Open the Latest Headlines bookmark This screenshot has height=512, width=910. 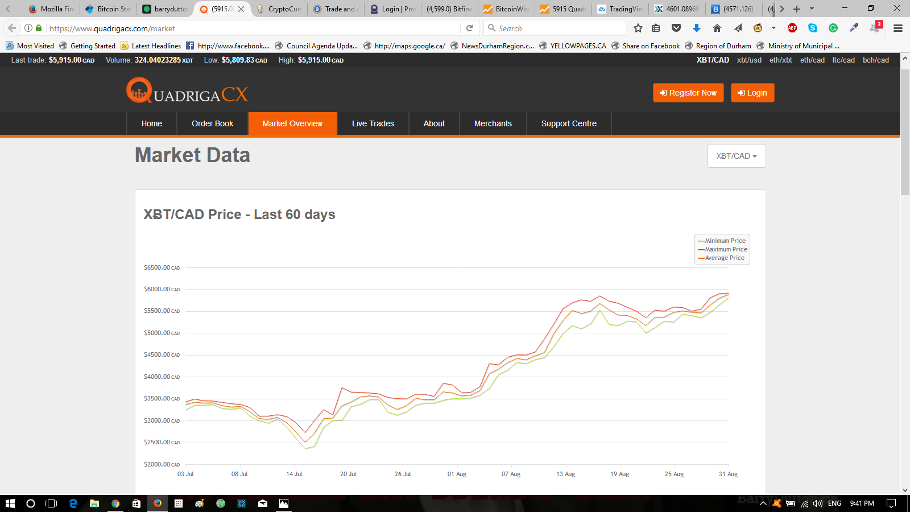click(151, 46)
